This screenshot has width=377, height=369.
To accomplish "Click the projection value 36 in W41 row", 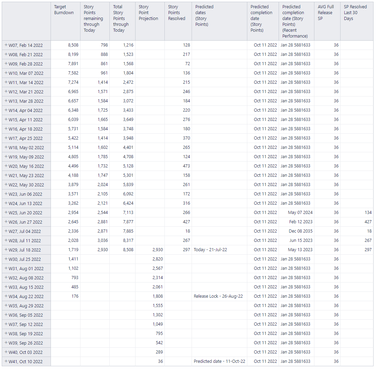I will tap(160, 361).
